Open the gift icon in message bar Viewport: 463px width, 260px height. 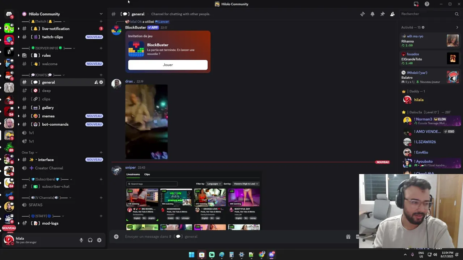pos(348,237)
